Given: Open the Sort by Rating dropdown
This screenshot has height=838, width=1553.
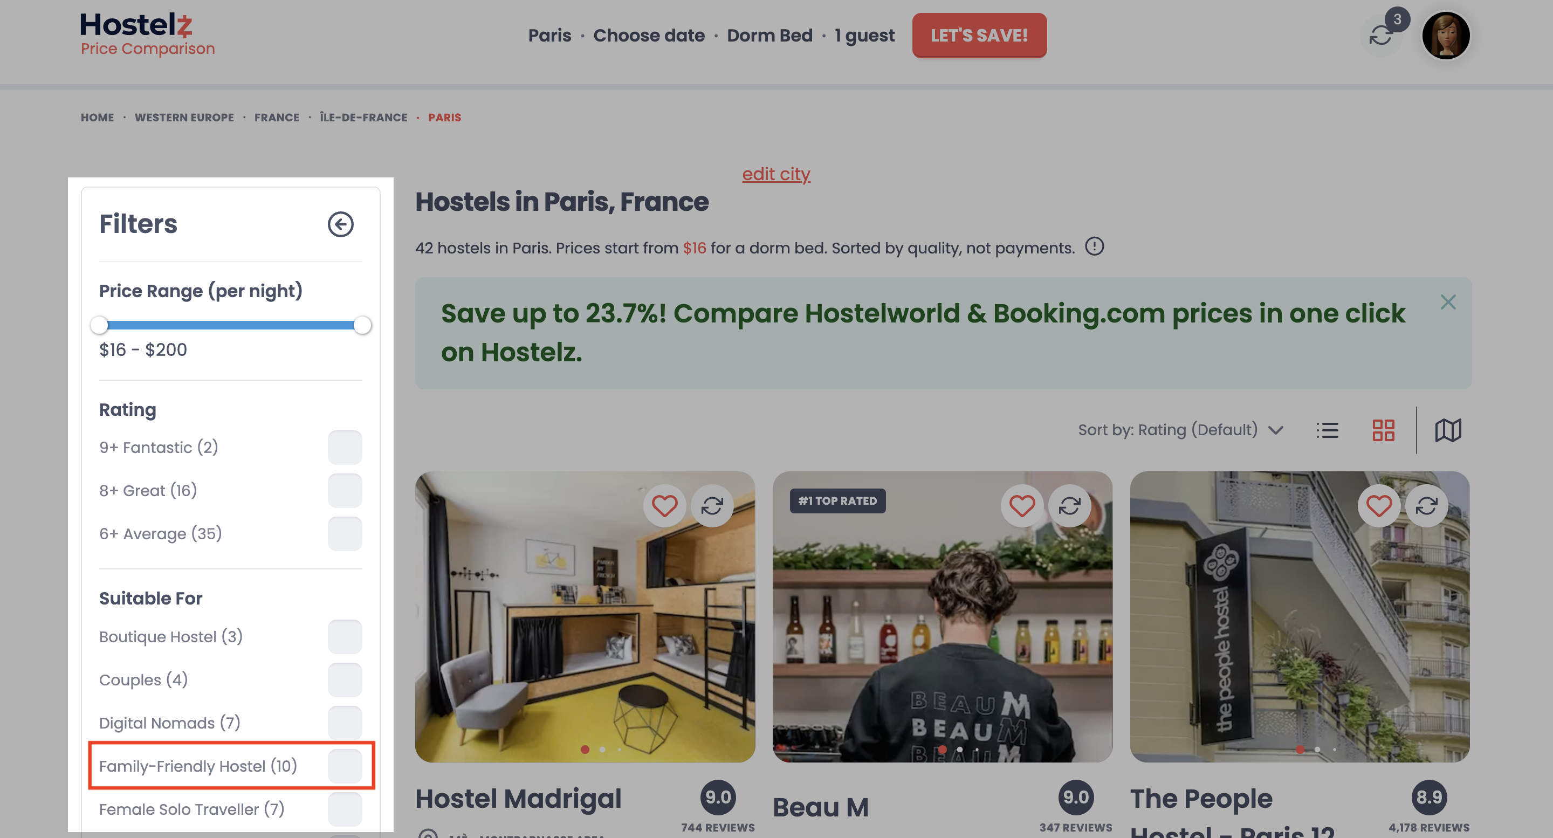Looking at the screenshot, I should (x=1180, y=430).
